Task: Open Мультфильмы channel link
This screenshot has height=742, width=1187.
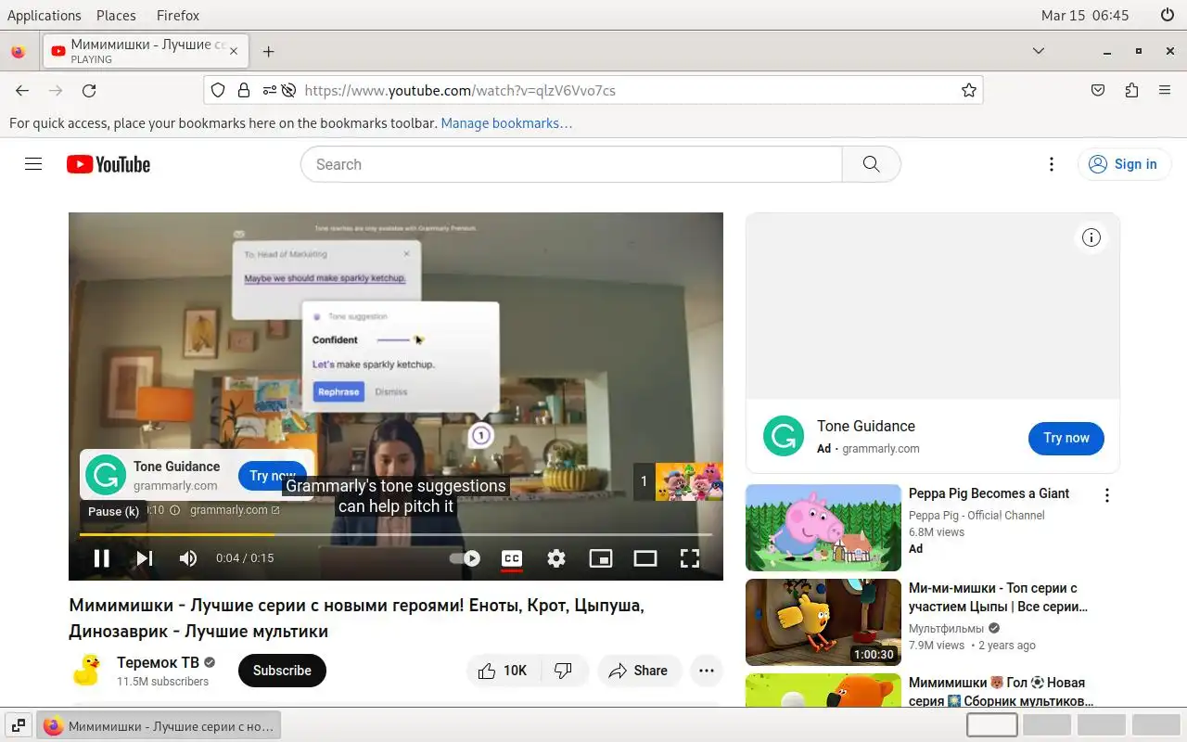Action: (946, 628)
